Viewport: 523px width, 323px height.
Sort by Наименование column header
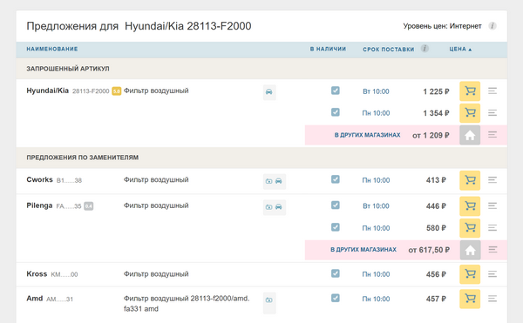52,49
